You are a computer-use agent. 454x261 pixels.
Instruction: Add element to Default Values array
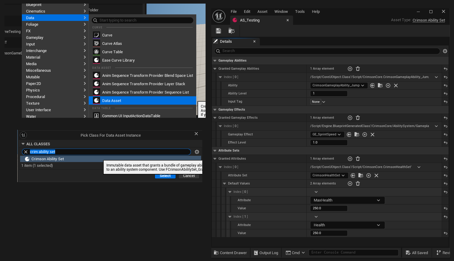tap(350, 184)
